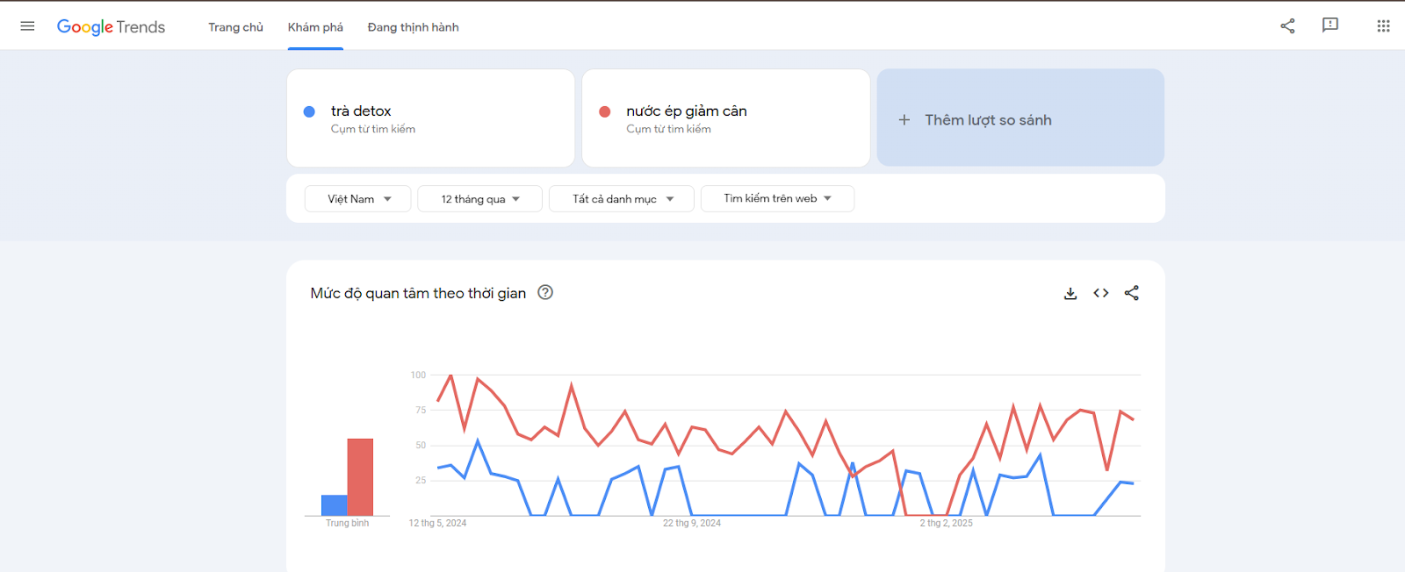
Task: Click the top-right share icon
Action: tap(1287, 26)
